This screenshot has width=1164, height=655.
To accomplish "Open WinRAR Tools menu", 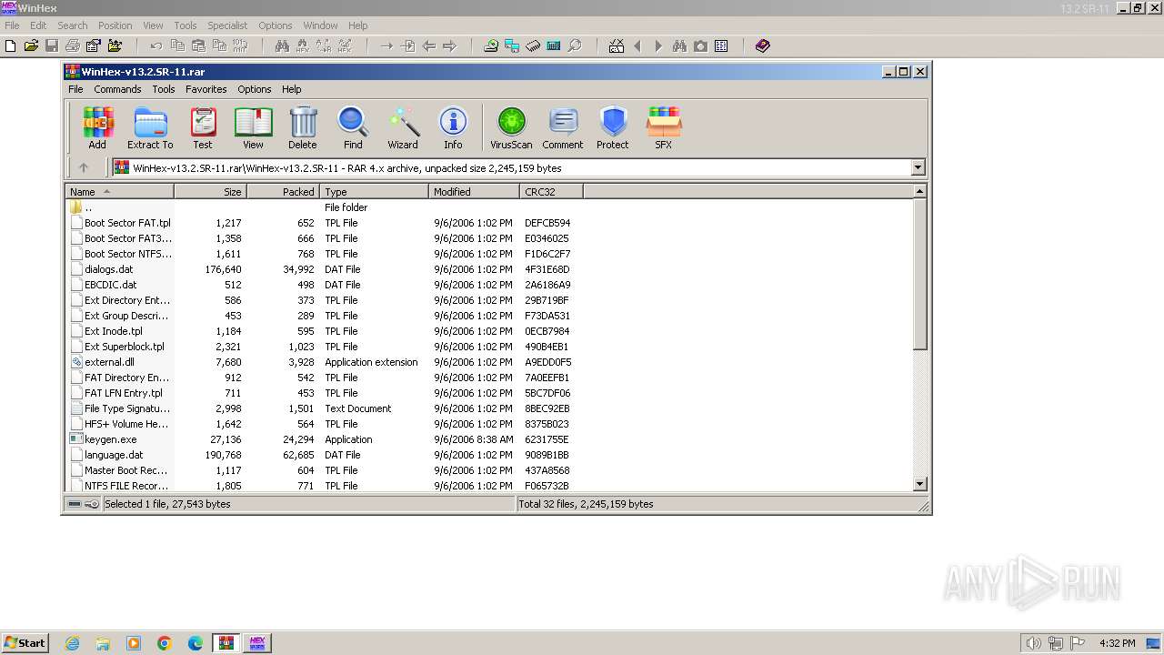I will coord(164,89).
